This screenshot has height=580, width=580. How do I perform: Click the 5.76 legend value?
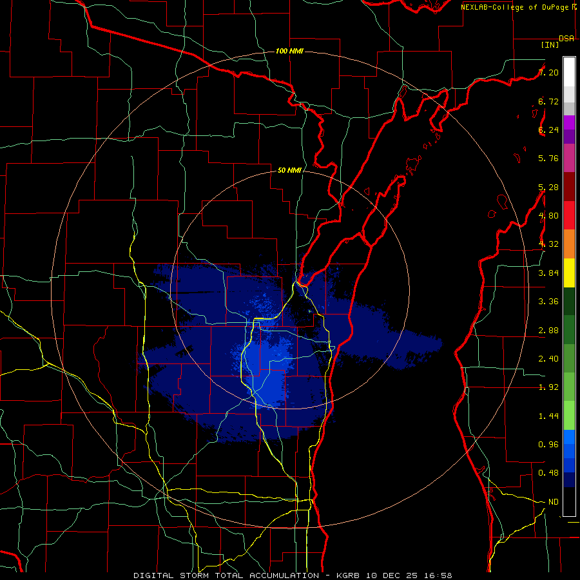pos(548,159)
